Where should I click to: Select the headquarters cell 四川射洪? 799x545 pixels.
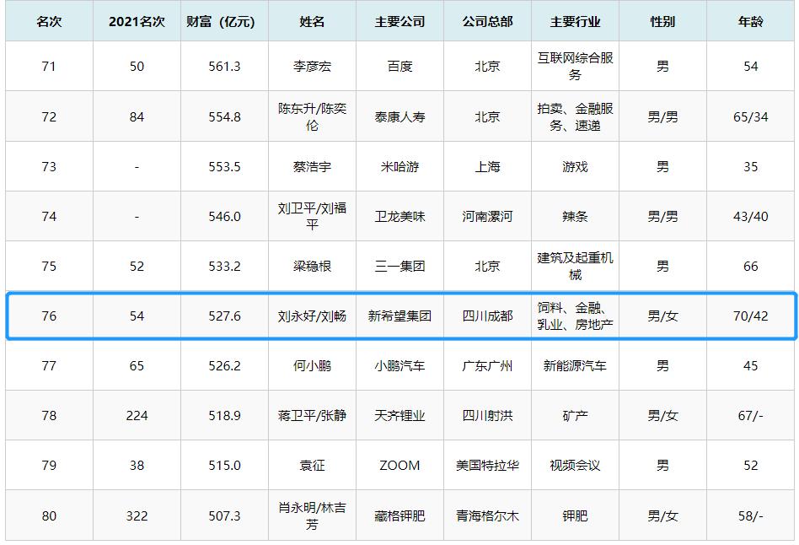[x=487, y=415]
